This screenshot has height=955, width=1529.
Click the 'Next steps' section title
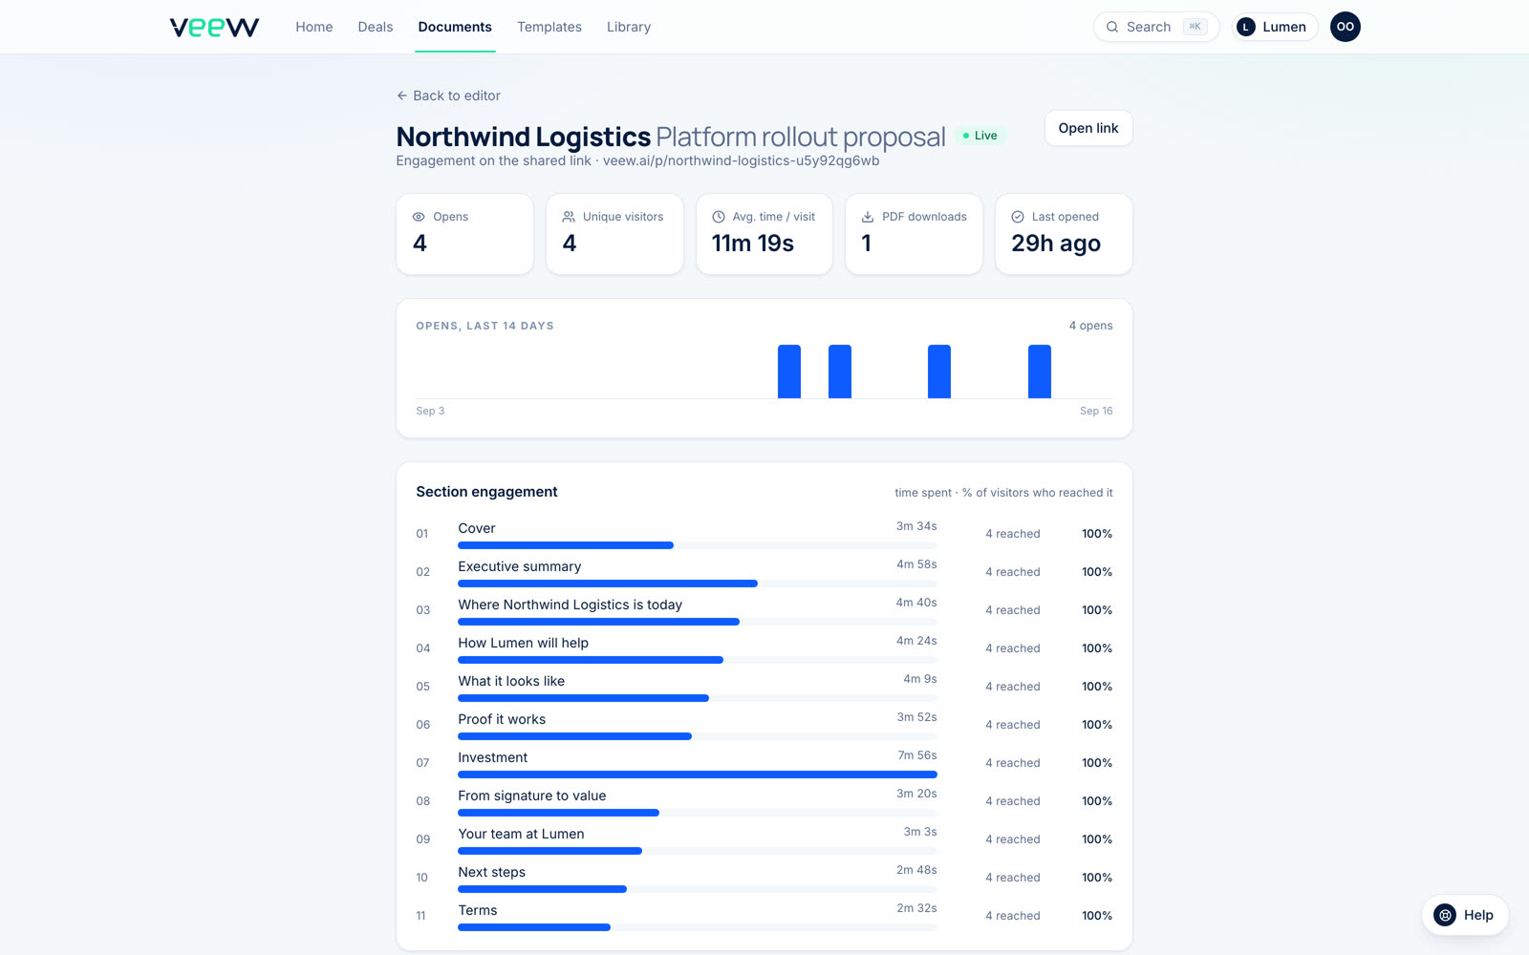[491, 872]
